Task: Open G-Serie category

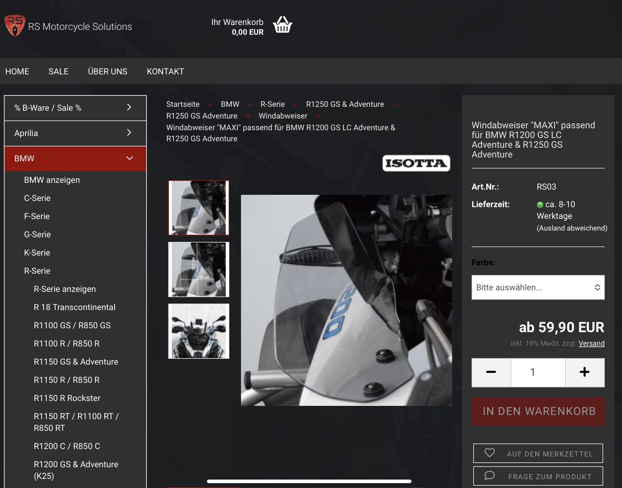Action: (x=37, y=234)
